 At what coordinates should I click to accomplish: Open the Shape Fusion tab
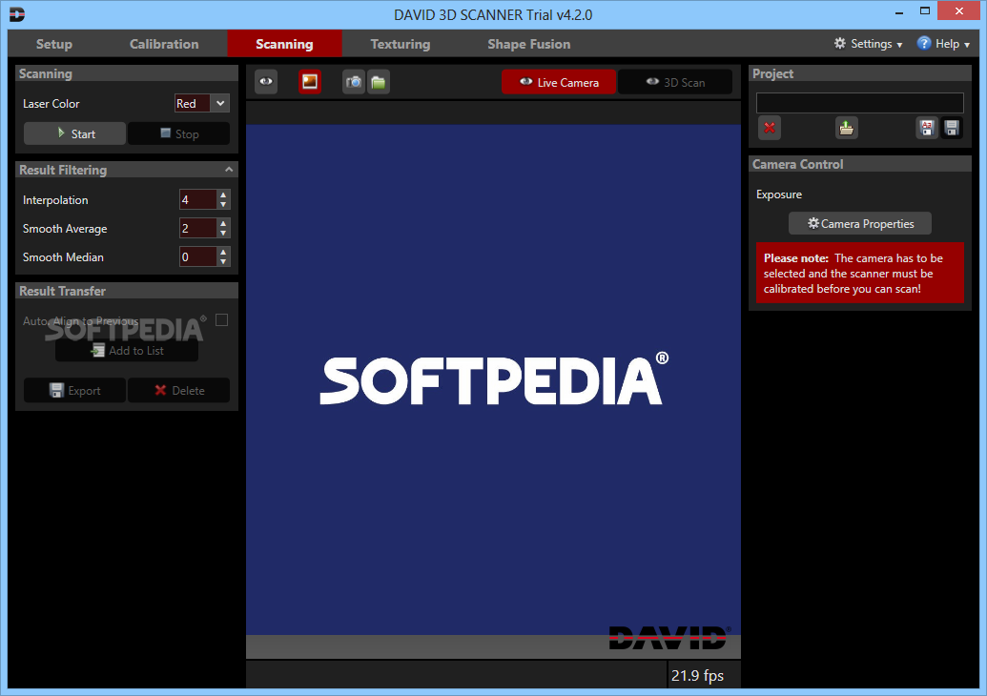click(528, 44)
